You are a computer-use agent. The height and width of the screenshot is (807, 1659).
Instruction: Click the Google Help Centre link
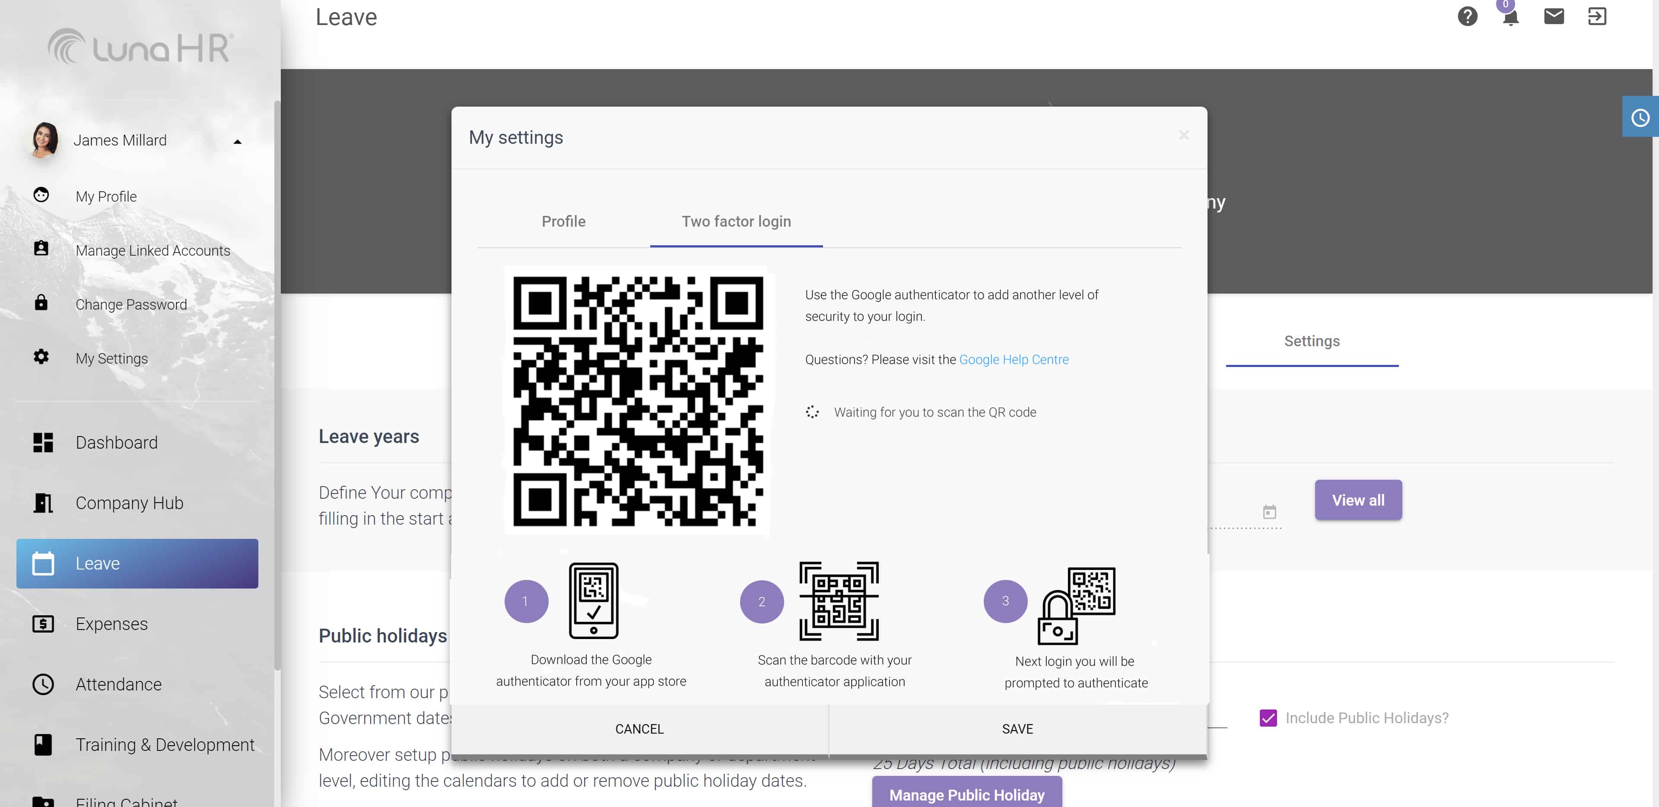tap(1014, 359)
